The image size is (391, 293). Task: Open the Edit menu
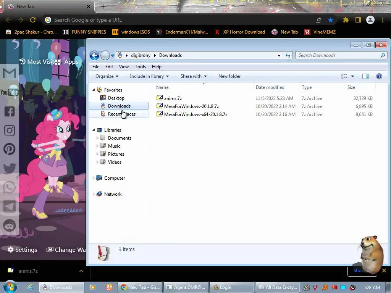[109, 67]
